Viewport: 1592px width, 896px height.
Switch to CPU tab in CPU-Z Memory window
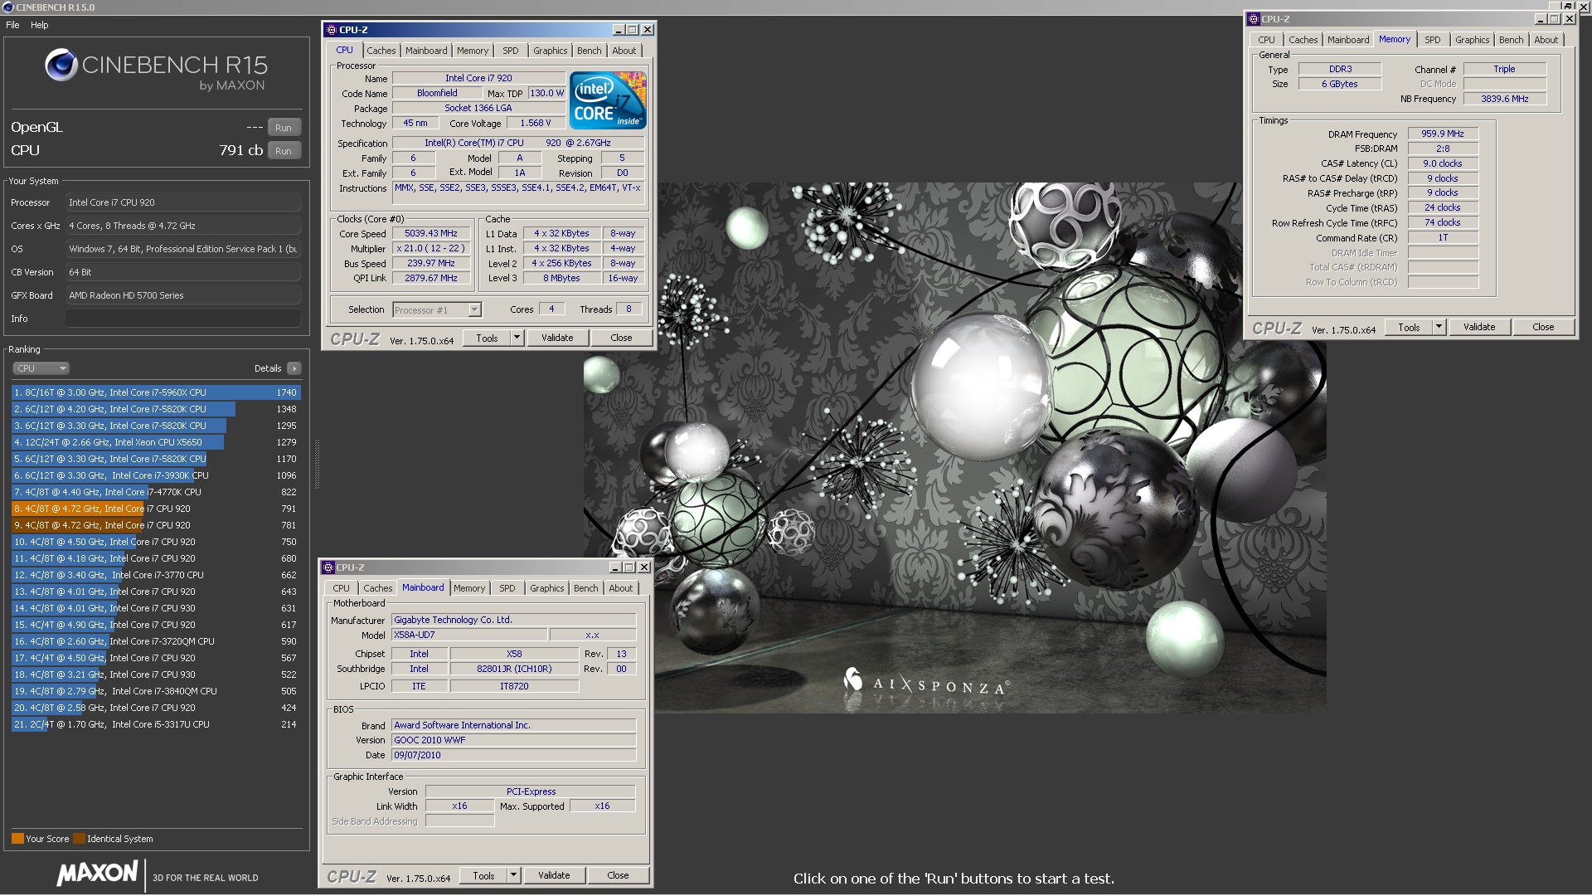pyautogui.click(x=1266, y=40)
